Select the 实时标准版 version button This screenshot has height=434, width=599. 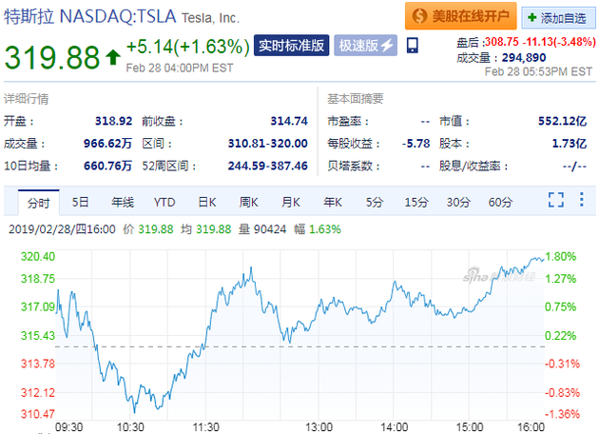point(292,46)
